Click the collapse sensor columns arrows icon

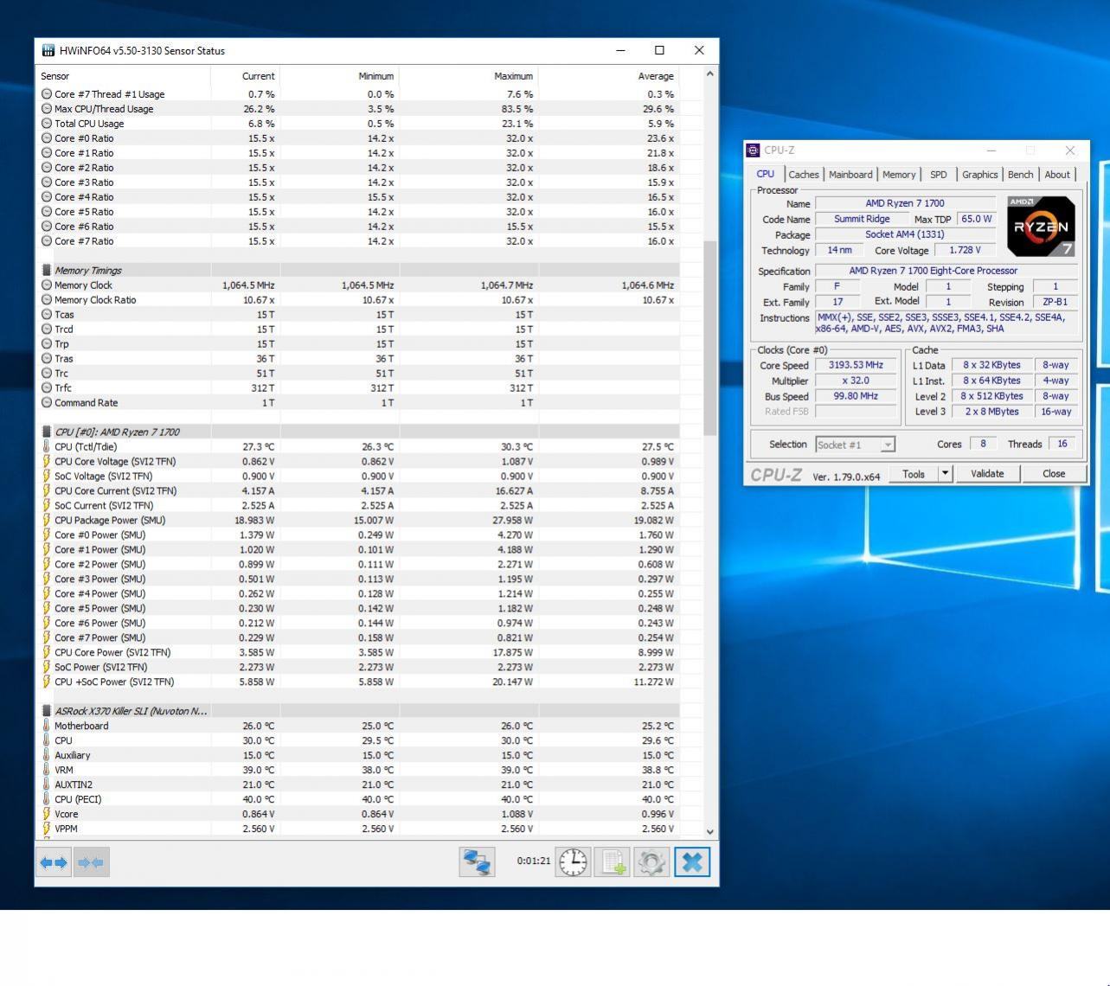tap(91, 862)
